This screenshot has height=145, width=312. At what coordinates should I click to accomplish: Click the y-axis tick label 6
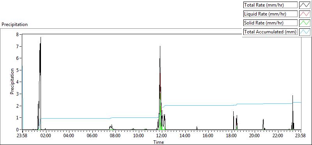click(x=17, y=58)
